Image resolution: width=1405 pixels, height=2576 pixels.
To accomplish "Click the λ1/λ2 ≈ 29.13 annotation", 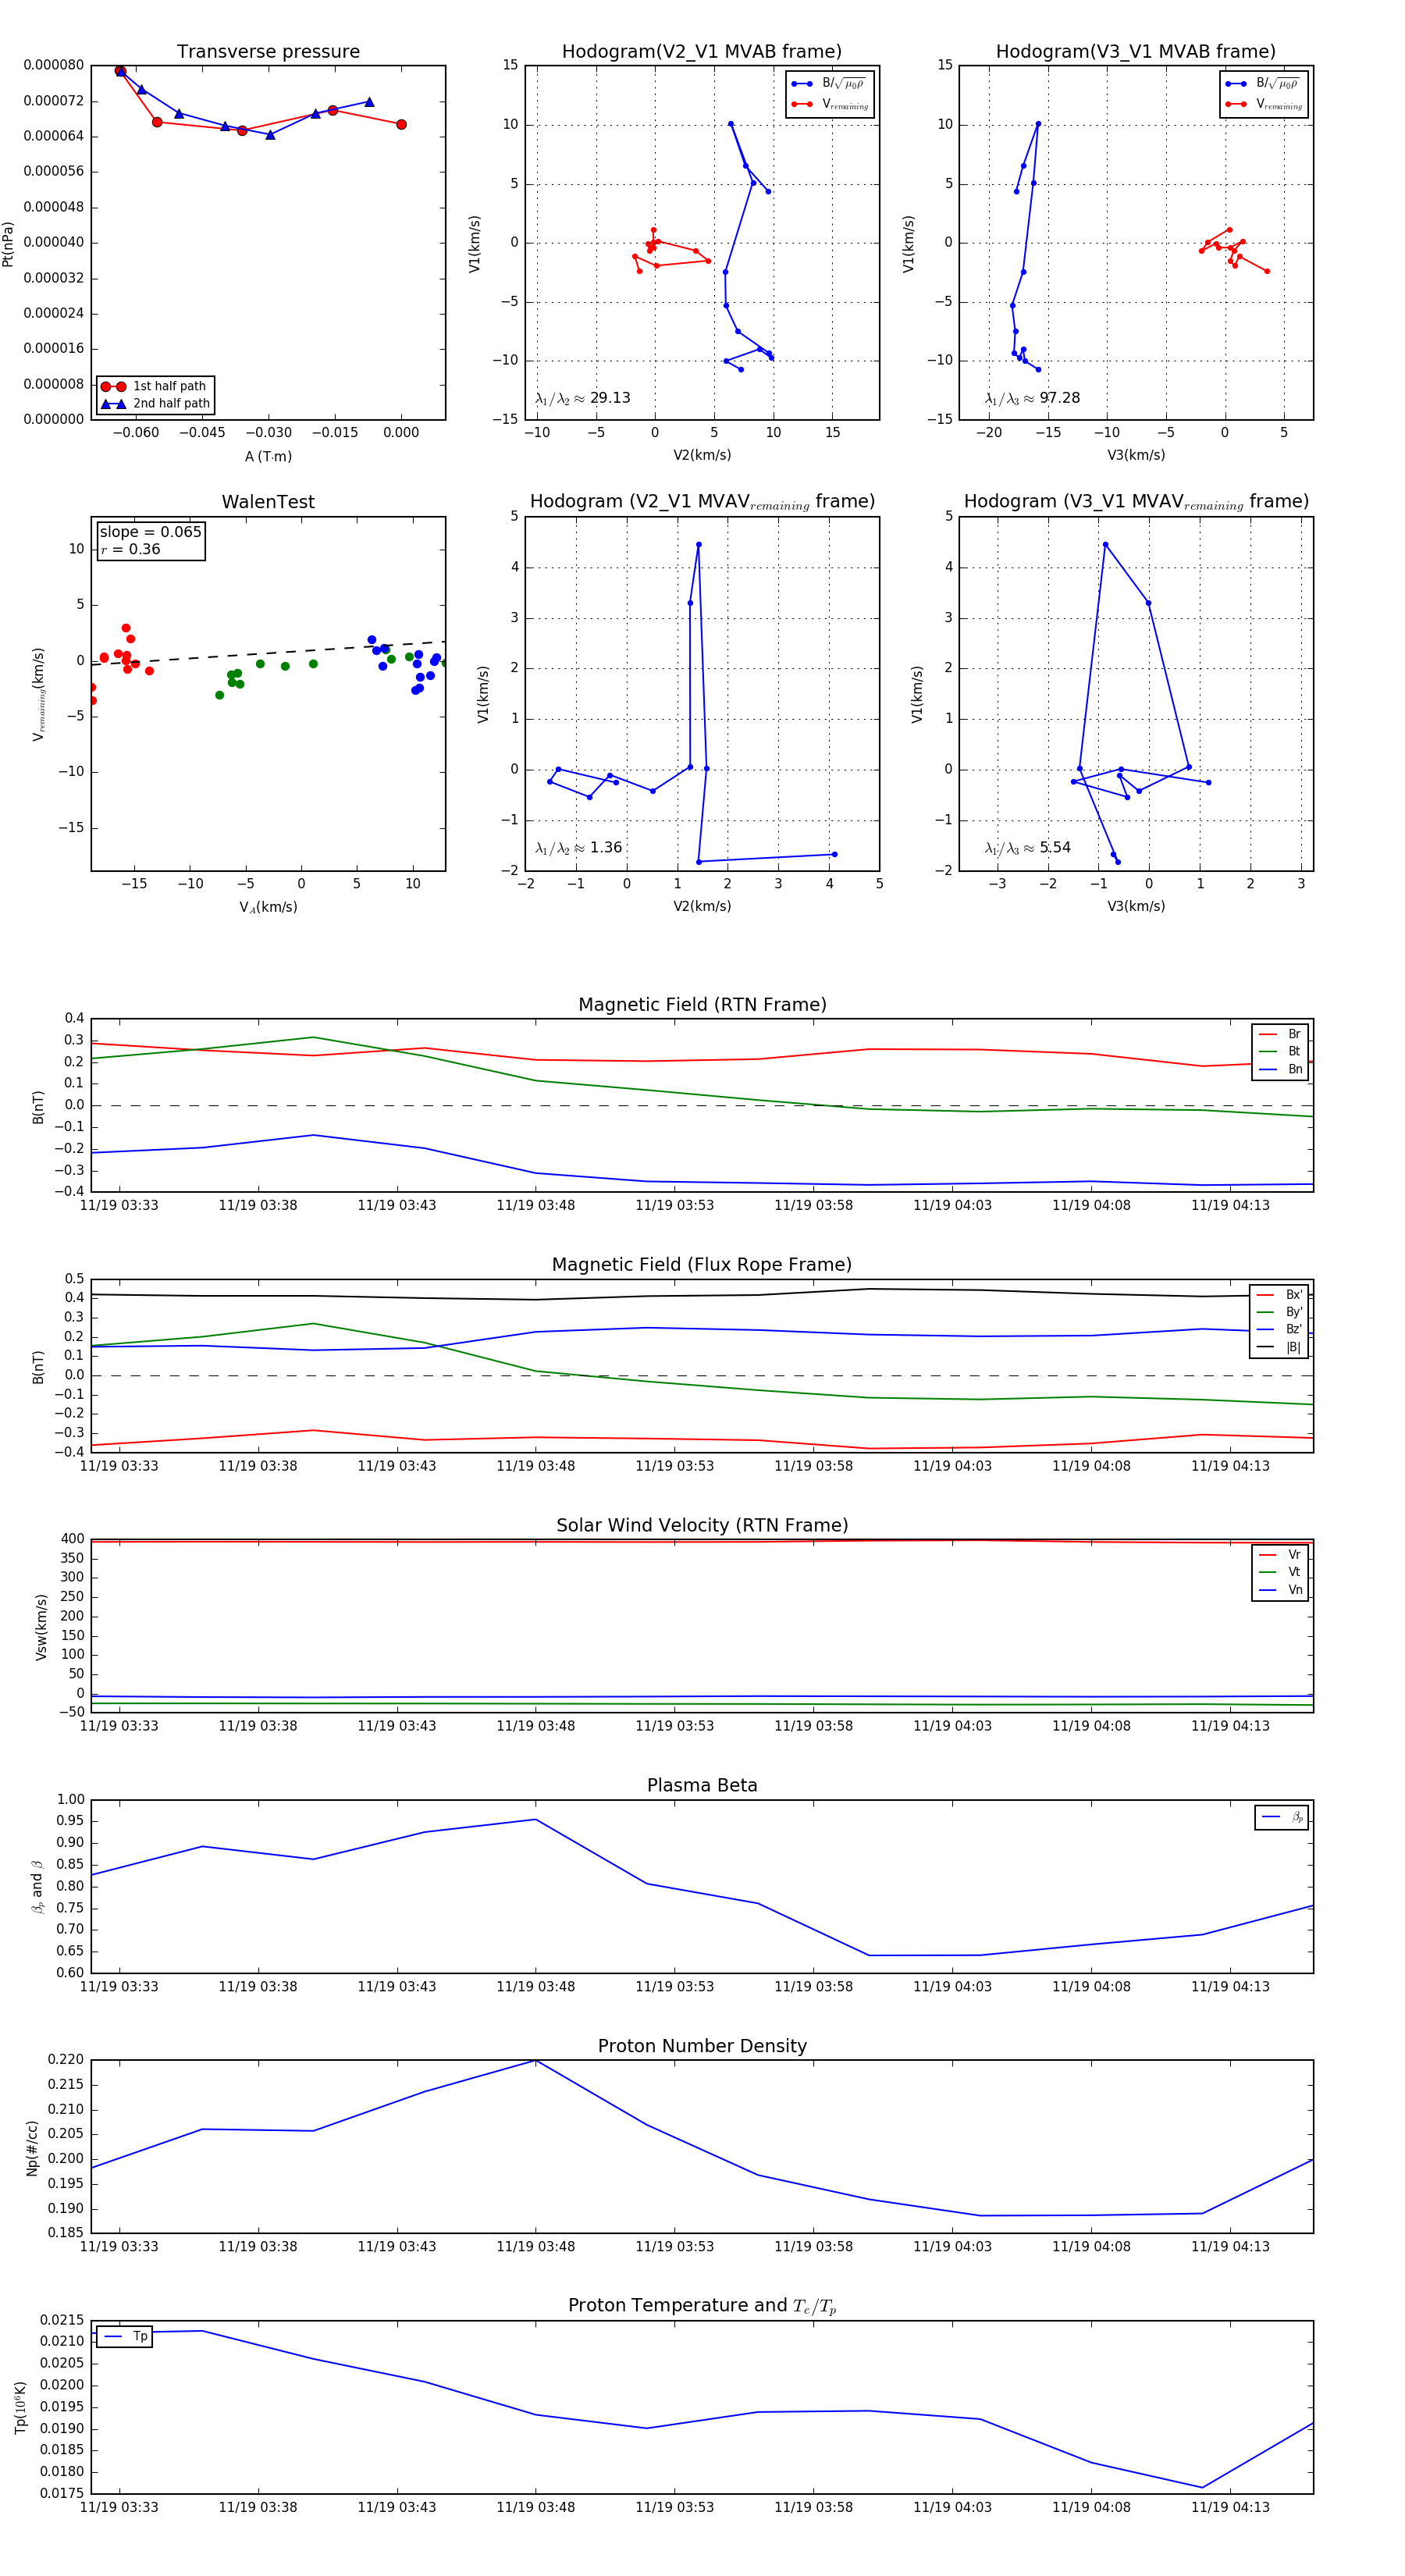I will tap(583, 398).
